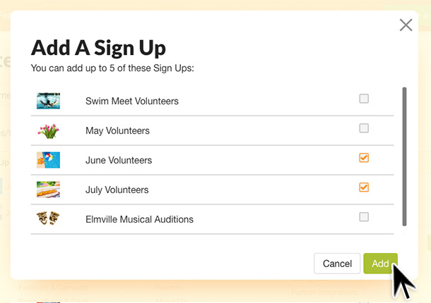Check the May Volunteers checkbox
The image size is (431, 303).
coord(364,128)
